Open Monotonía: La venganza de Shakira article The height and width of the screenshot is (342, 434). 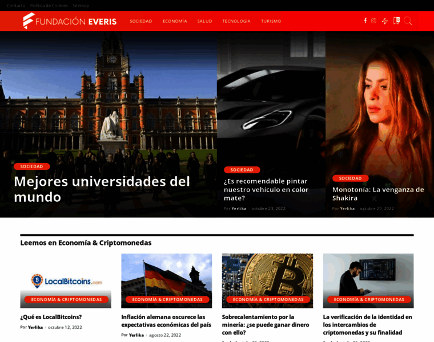378,194
